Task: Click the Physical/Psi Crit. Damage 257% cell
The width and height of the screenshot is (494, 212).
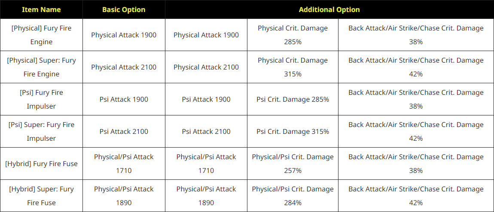Action: pos(293,164)
